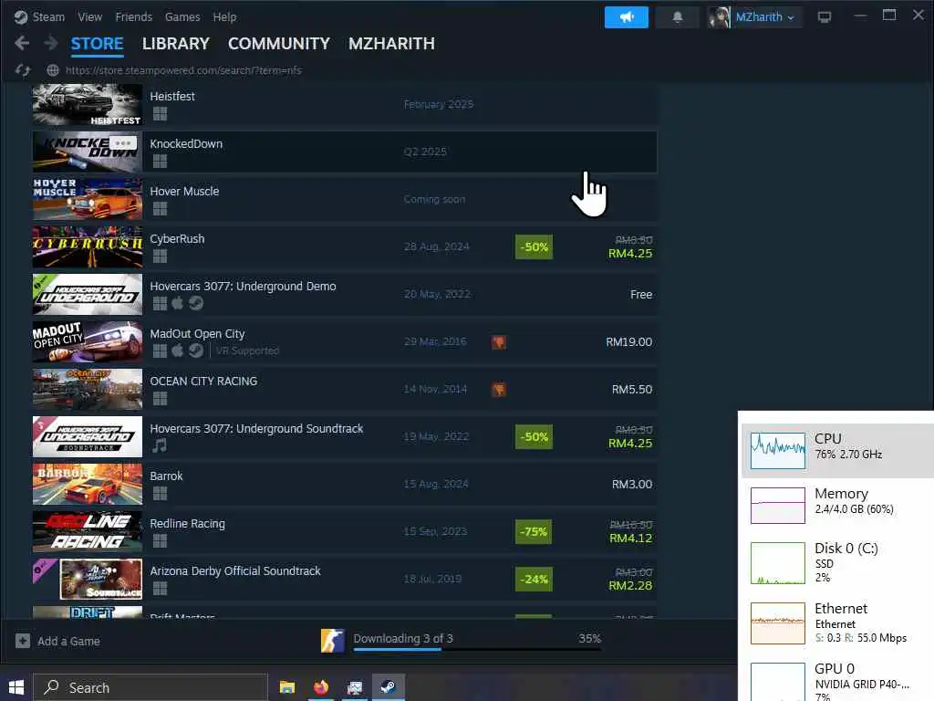Click the Windows taskbar Search box
Image resolution: width=934 pixels, height=701 pixels.
point(150,687)
